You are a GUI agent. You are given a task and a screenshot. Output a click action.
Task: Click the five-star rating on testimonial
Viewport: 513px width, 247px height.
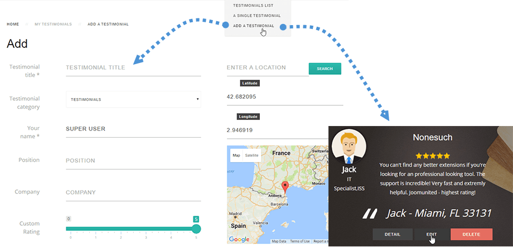click(432, 156)
